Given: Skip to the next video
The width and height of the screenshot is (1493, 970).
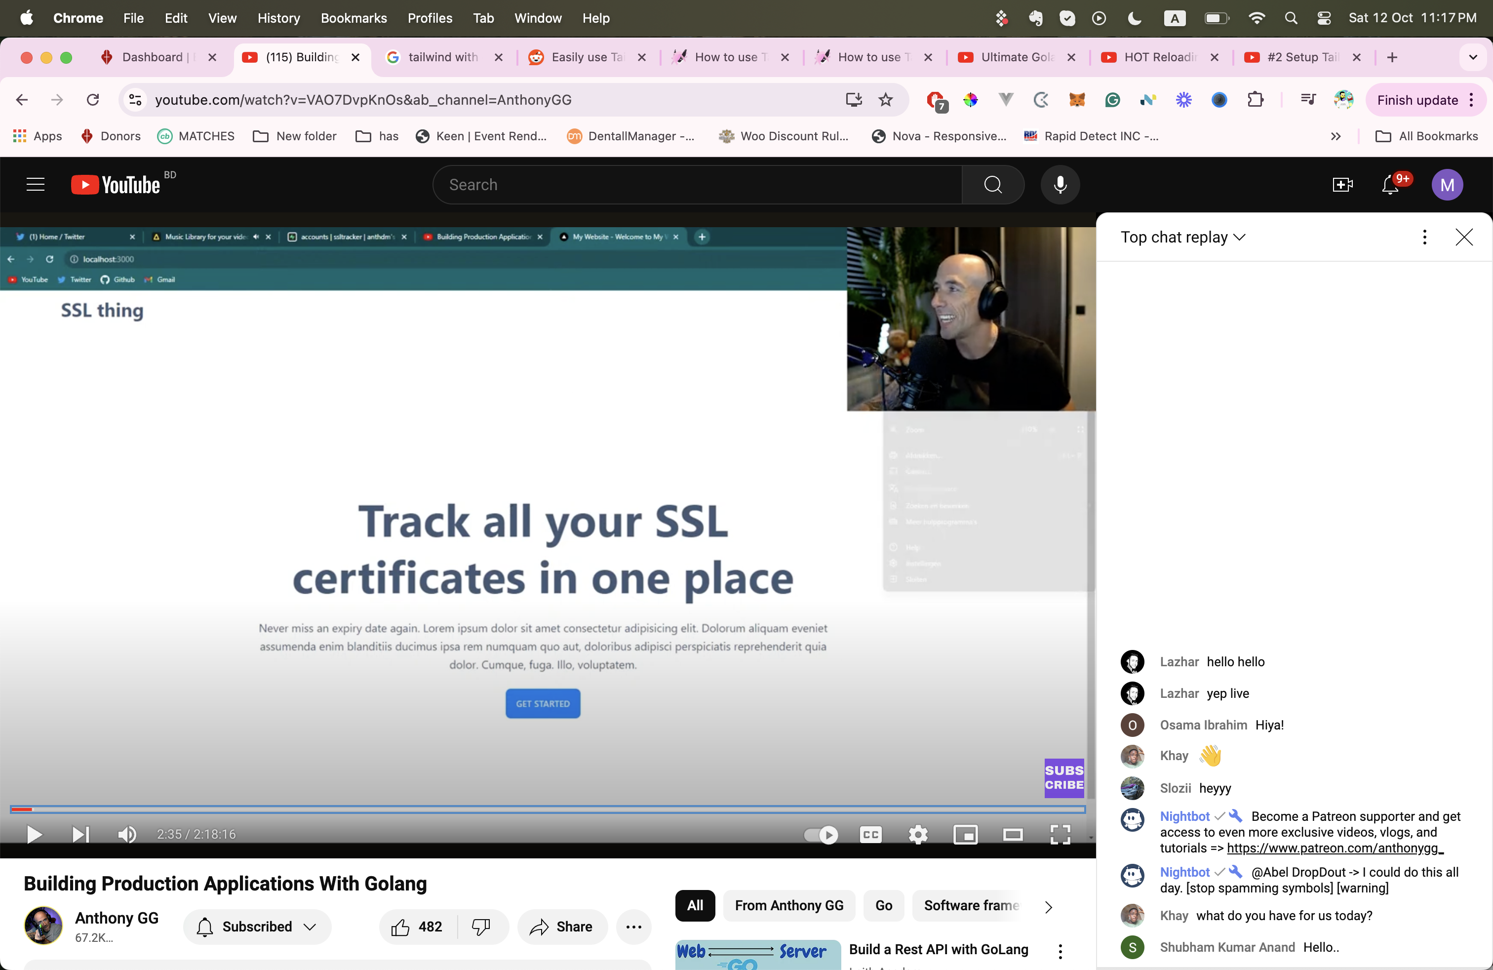Looking at the screenshot, I should 80,834.
